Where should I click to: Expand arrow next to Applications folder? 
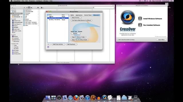[x=38, y=10]
